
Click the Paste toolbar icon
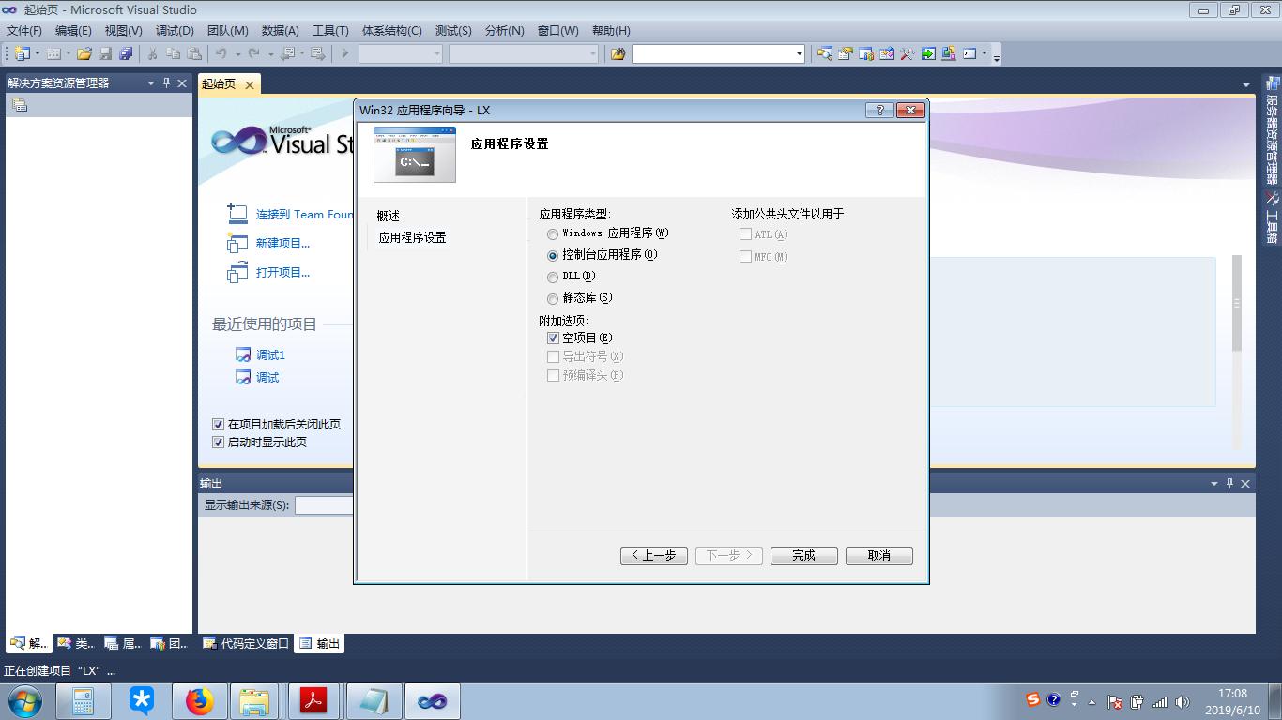[196, 53]
